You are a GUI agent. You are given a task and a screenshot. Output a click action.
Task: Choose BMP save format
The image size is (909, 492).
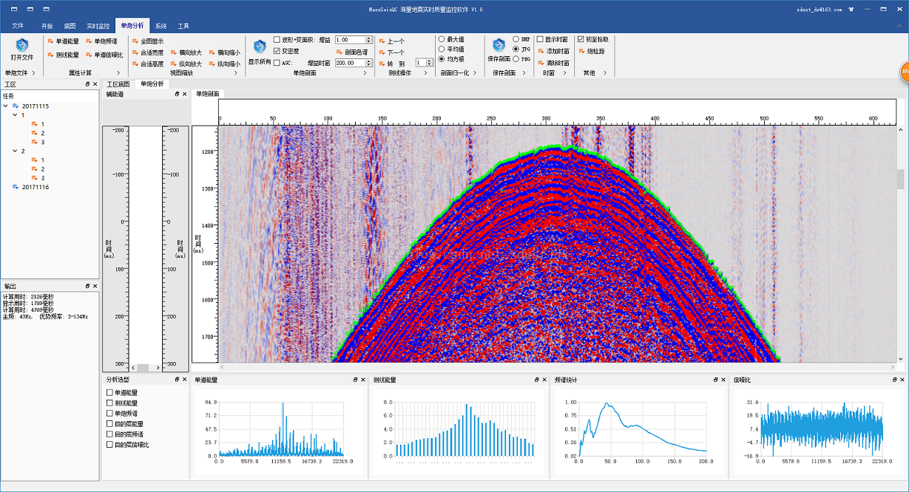click(516, 39)
